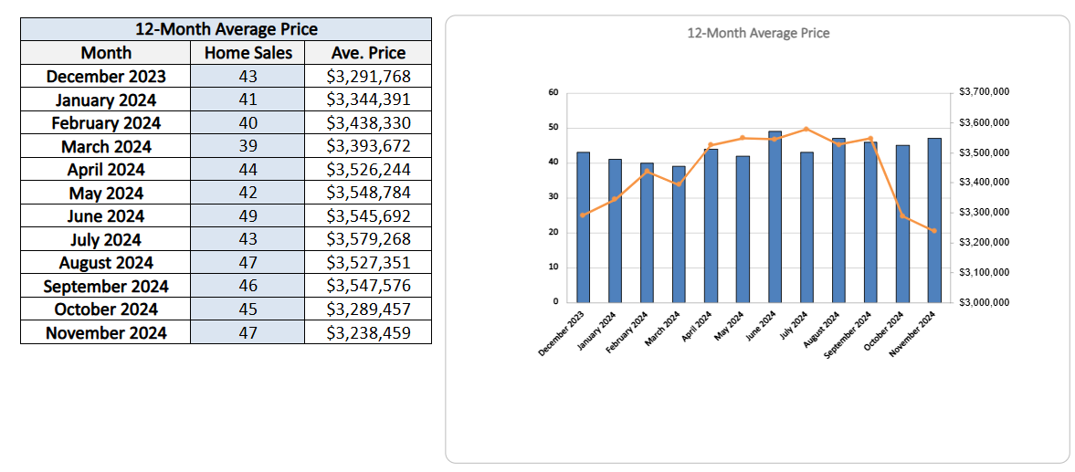1075x472 pixels.
Task: Click the October 2024 bar in chart
Action: point(902,224)
